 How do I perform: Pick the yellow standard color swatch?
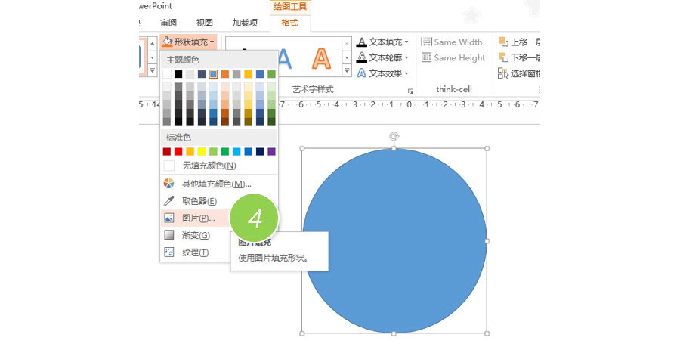pos(202,151)
